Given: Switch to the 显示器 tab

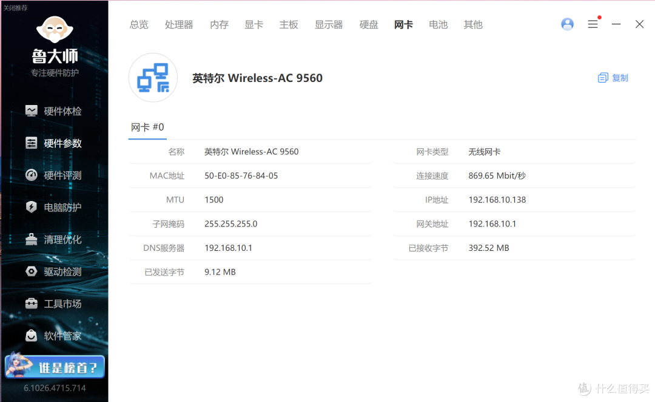Looking at the screenshot, I should (x=329, y=25).
